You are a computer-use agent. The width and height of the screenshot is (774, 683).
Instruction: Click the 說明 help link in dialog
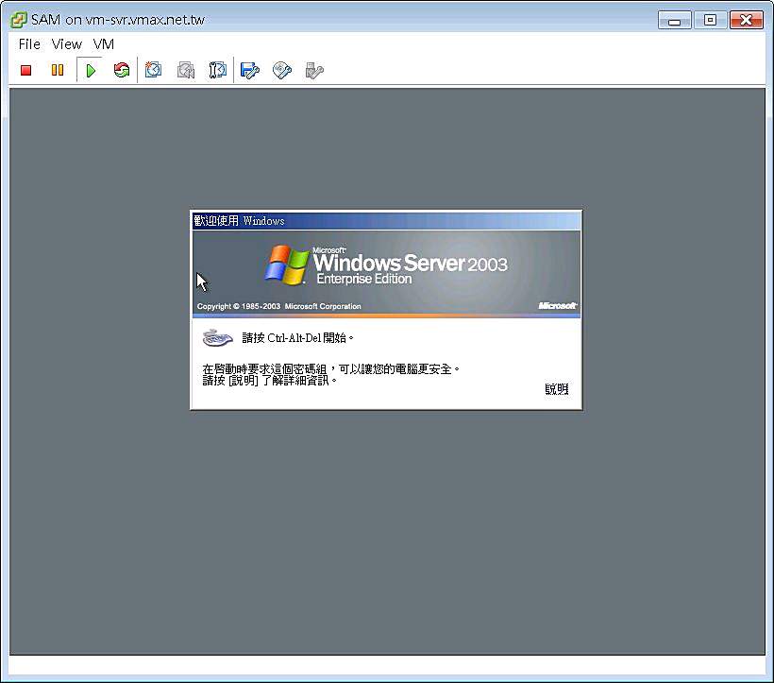pos(556,389)
